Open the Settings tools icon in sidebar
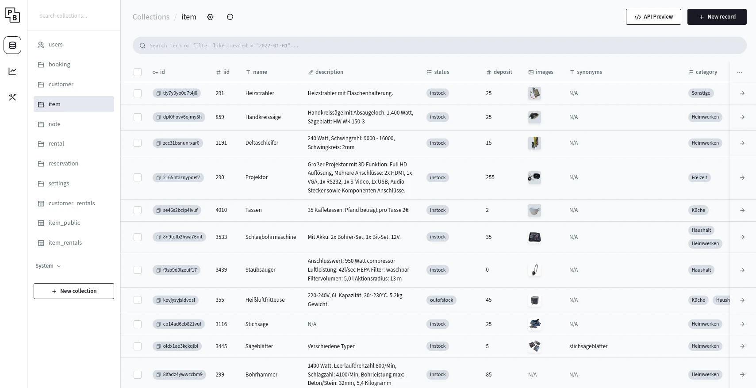Image resolution: width=756 pixels, height=388 pixels. [x=12, y=97]
